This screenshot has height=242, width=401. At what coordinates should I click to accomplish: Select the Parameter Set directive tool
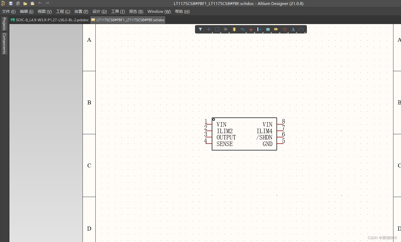[x=285, y=29]
